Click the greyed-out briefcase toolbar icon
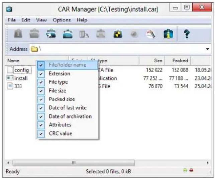 pos(101,33)
